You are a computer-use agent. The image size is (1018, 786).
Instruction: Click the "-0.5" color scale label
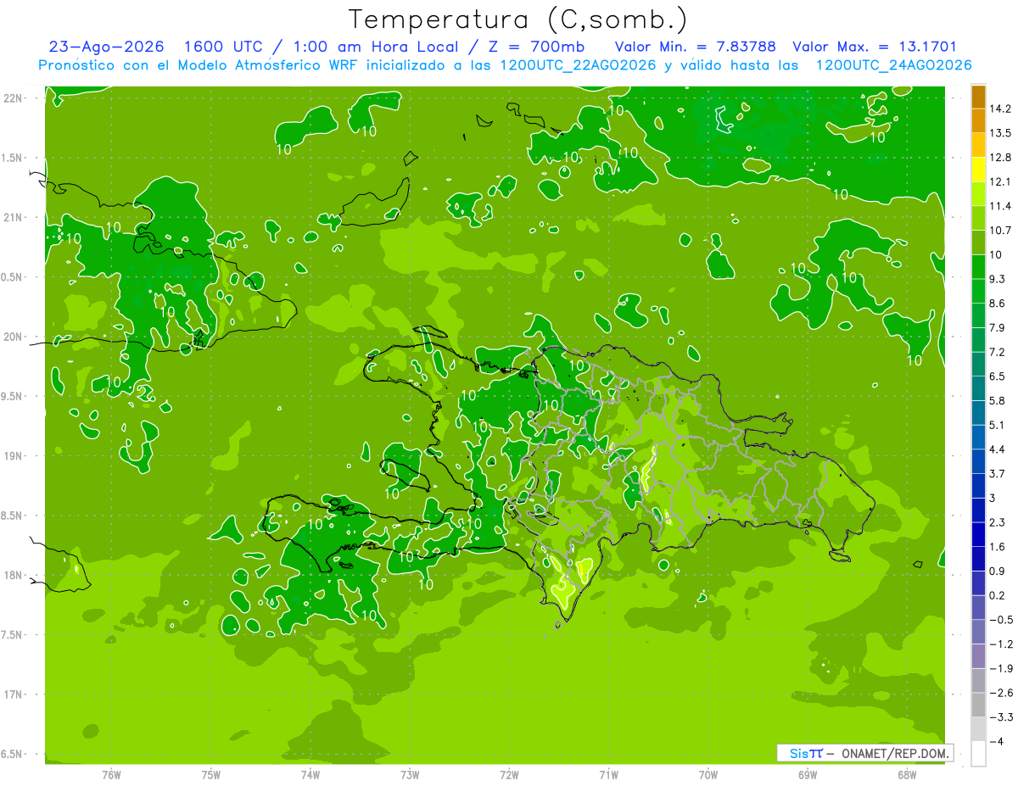point(1002,620)
